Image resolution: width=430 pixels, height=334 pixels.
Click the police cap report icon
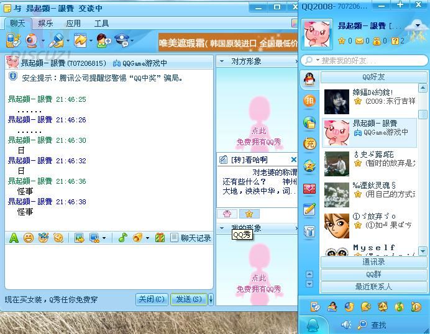[122, 41]
